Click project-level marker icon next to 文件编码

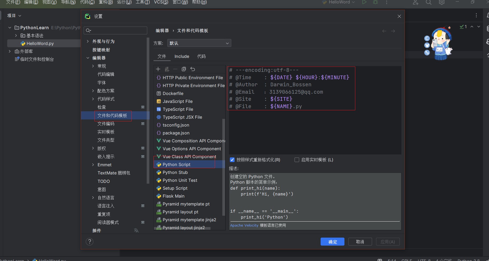pyautogui.click(x=143, y=124)
